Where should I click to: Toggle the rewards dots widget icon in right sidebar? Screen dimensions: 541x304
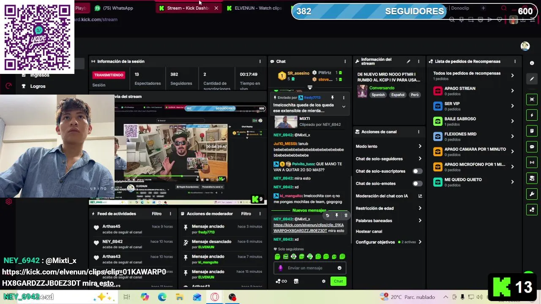(x=532, y=209)
